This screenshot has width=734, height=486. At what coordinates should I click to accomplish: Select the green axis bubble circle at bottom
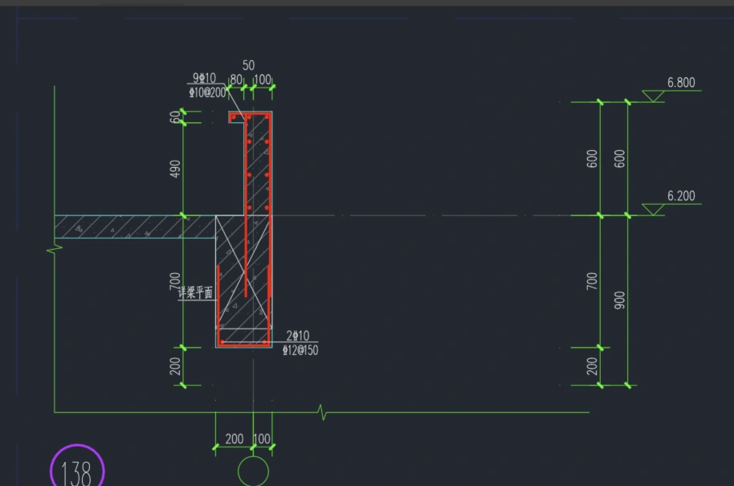254,472
